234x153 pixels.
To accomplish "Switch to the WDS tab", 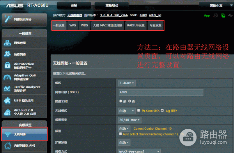I will point(85,25).
